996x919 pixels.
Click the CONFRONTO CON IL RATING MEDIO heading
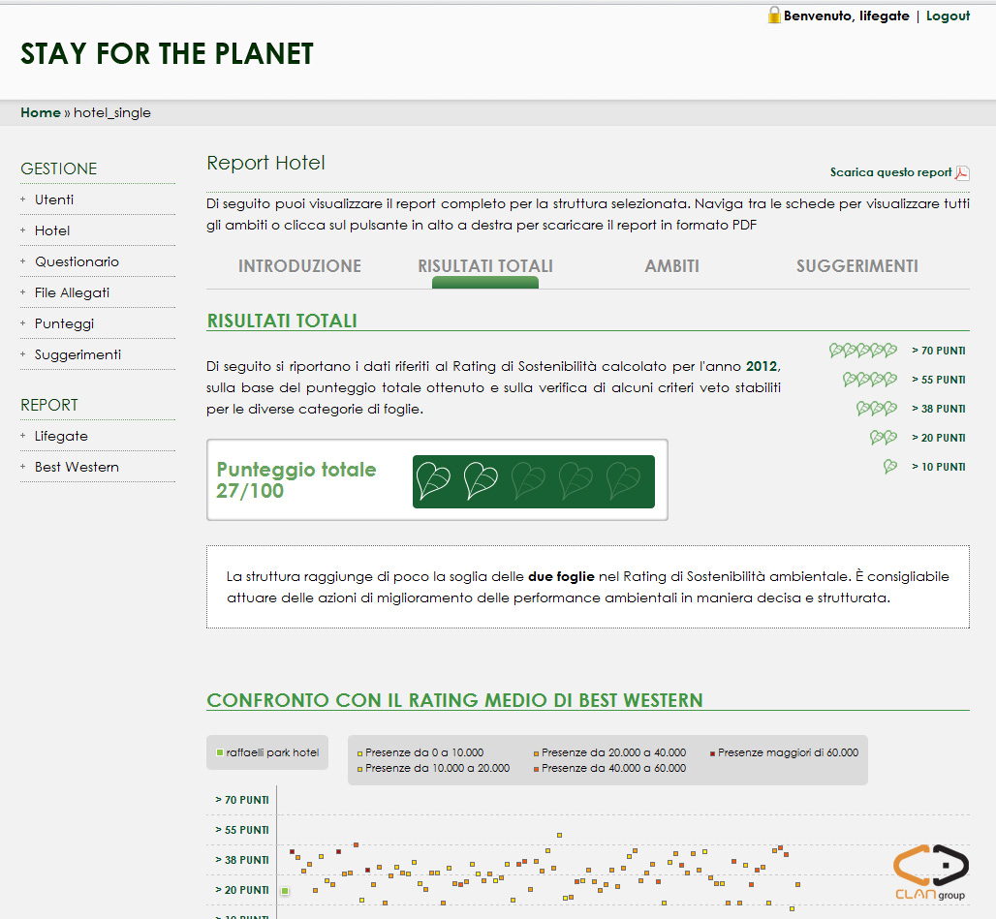(x=454, y=700)
